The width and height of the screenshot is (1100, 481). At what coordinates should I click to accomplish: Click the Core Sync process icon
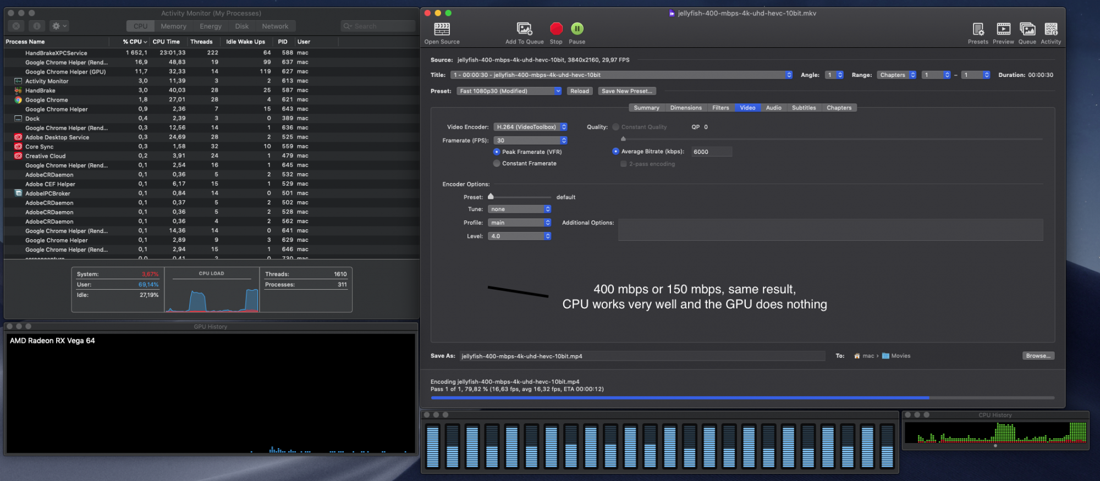(x=18, y=146)
